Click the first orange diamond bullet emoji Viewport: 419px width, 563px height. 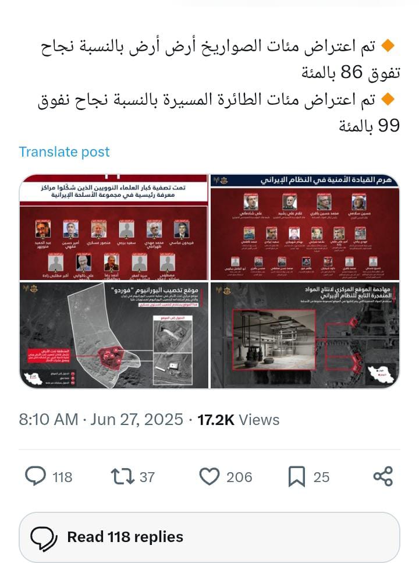[x=388, y=45]
